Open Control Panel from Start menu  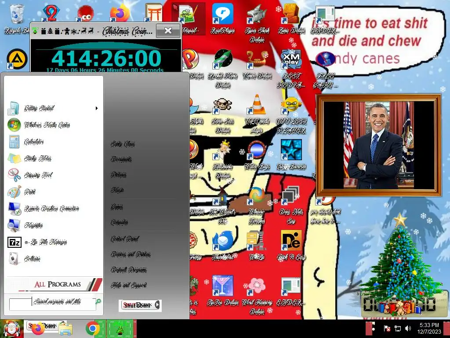coord(124,239)
